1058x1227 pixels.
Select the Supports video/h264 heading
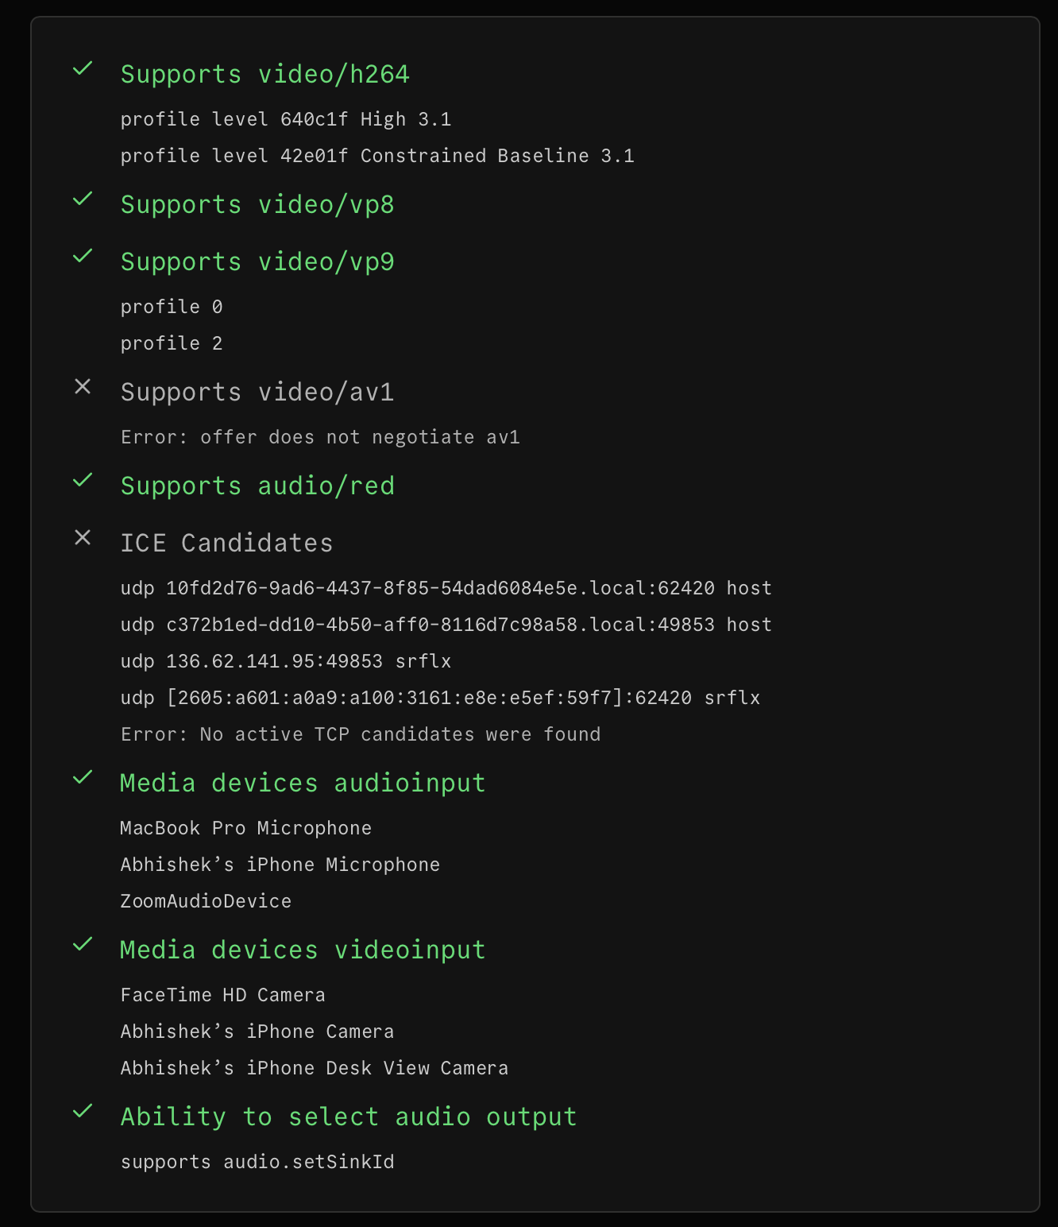tap(264, 75)
